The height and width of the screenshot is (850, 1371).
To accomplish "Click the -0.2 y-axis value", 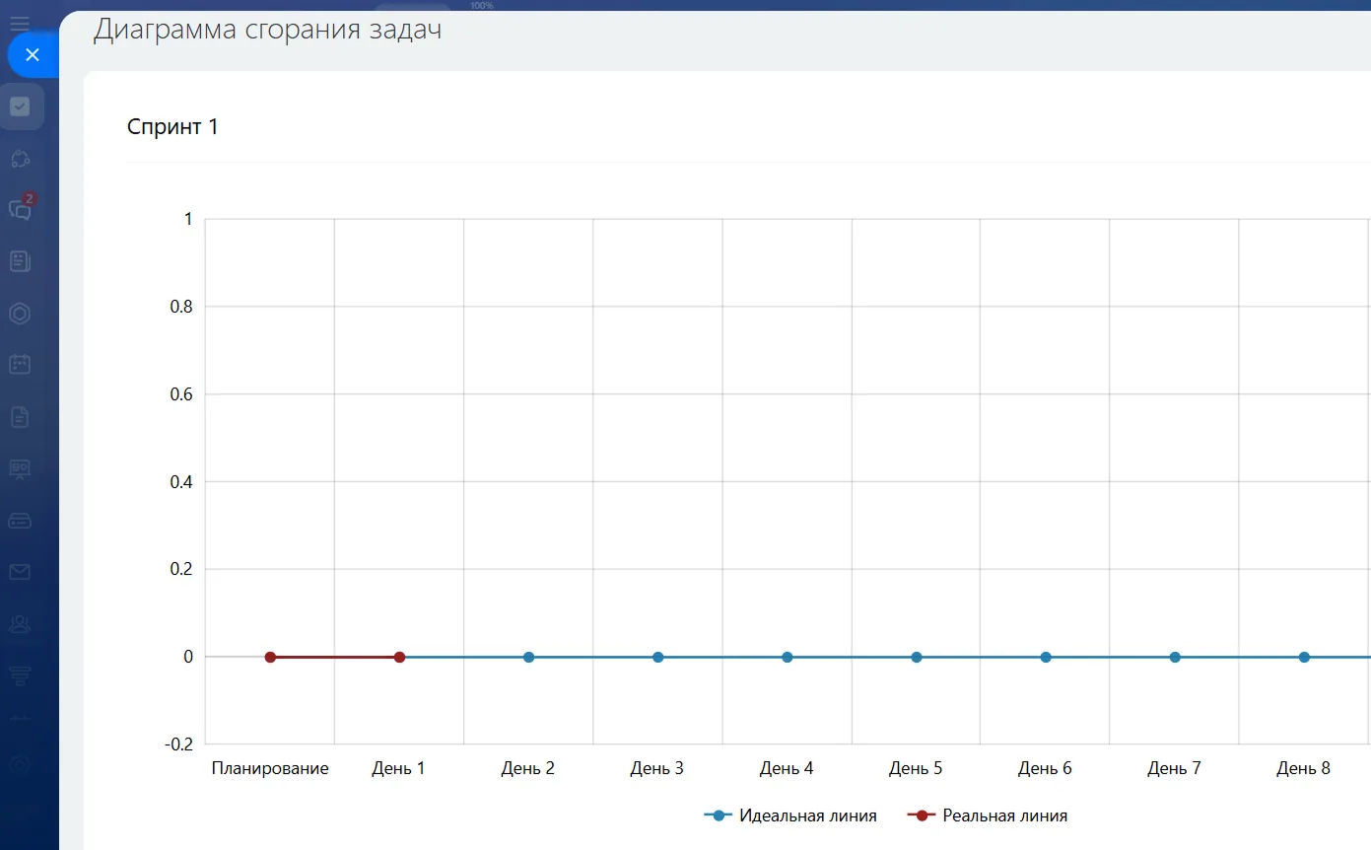I will (178, 744).
